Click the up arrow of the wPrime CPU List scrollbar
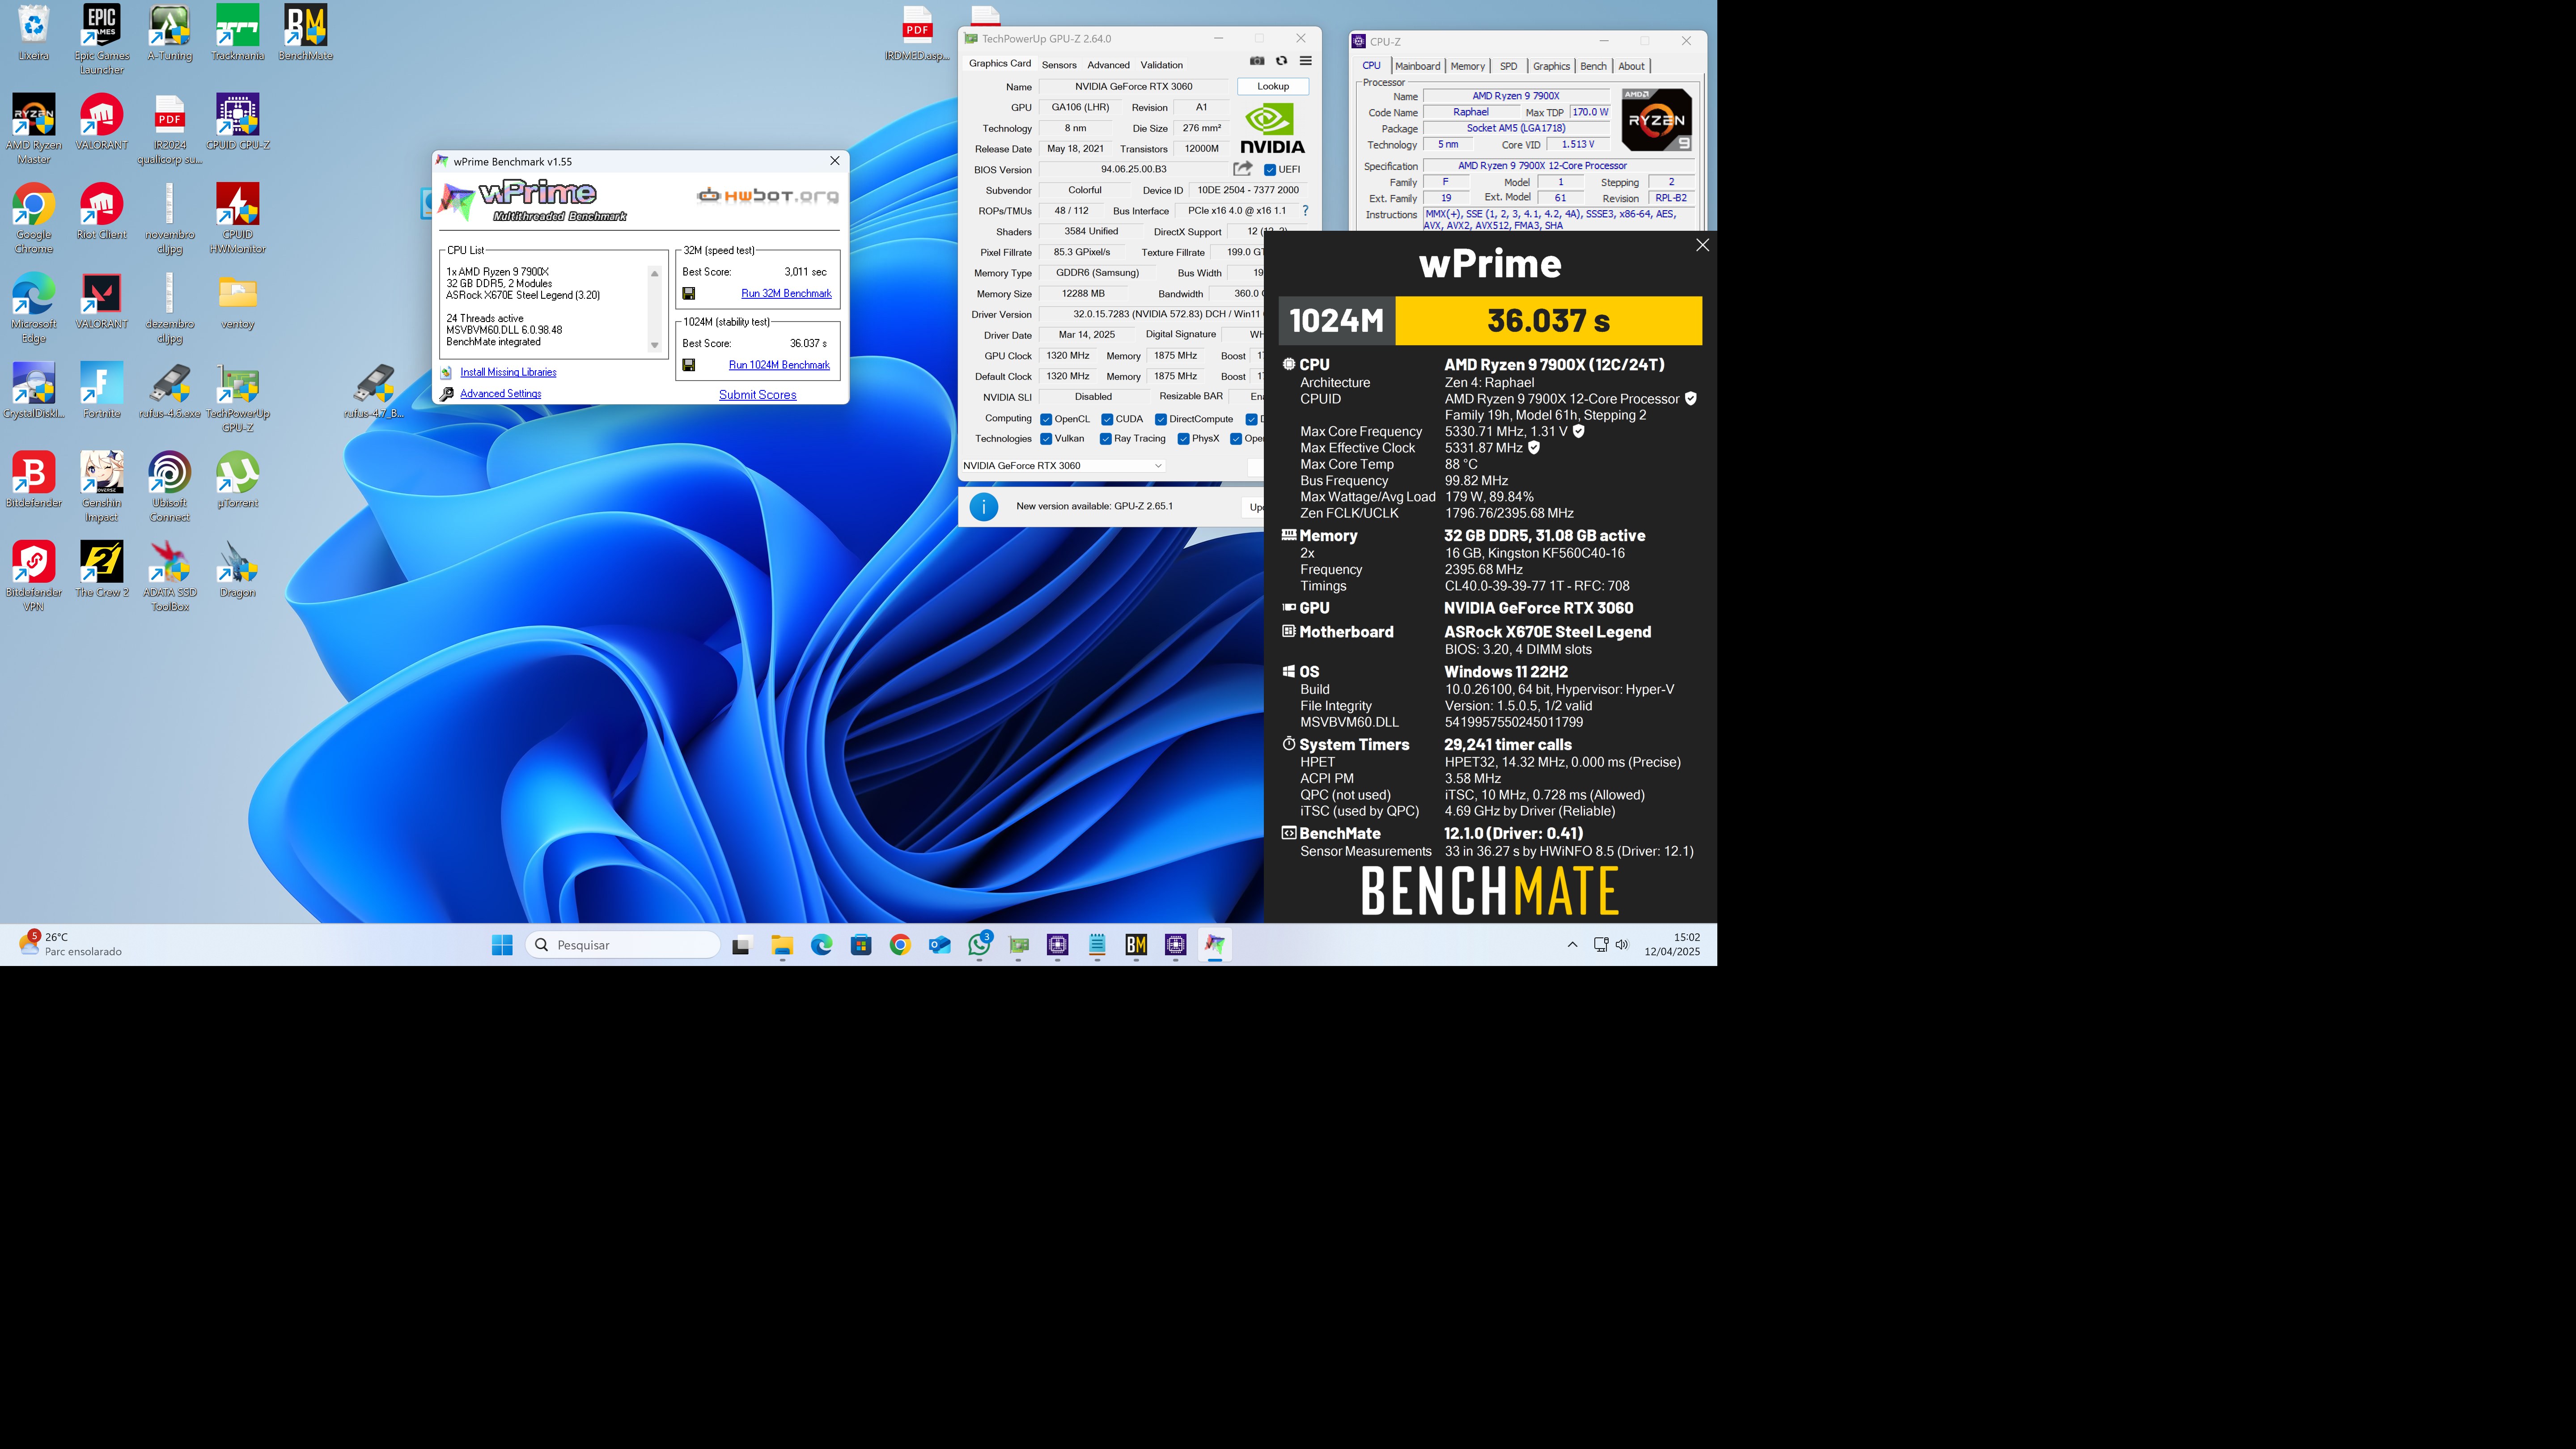Image resolution: width=2576 pixels, height=1449 pixels. [655, 273]
